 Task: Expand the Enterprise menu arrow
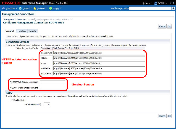[16, 8]
